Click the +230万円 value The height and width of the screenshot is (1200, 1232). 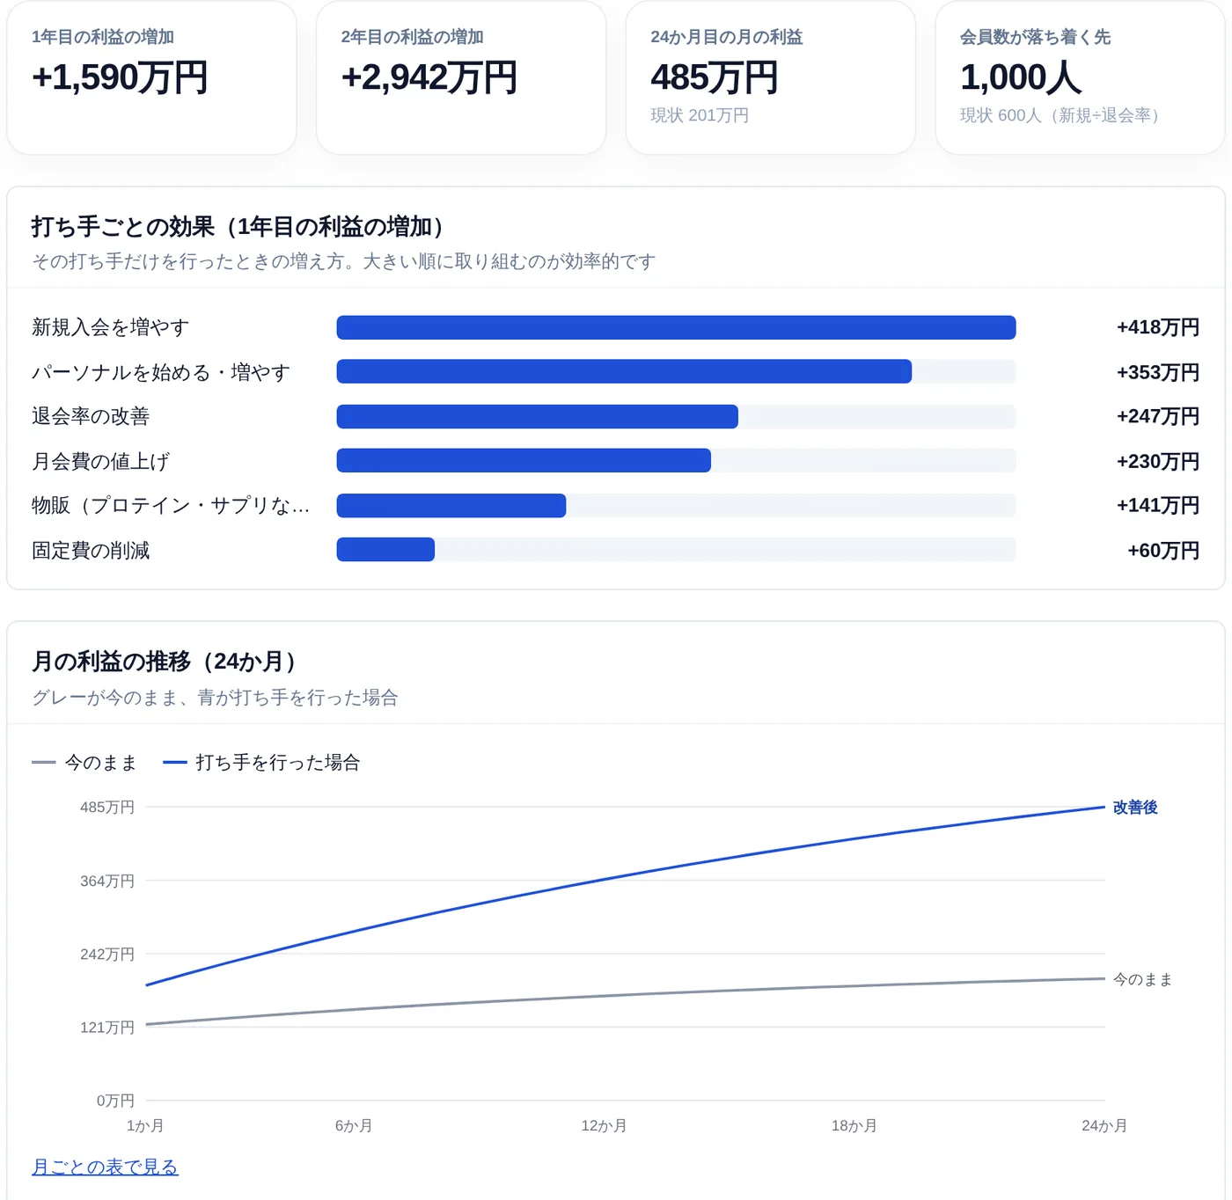coord(1158,461)
